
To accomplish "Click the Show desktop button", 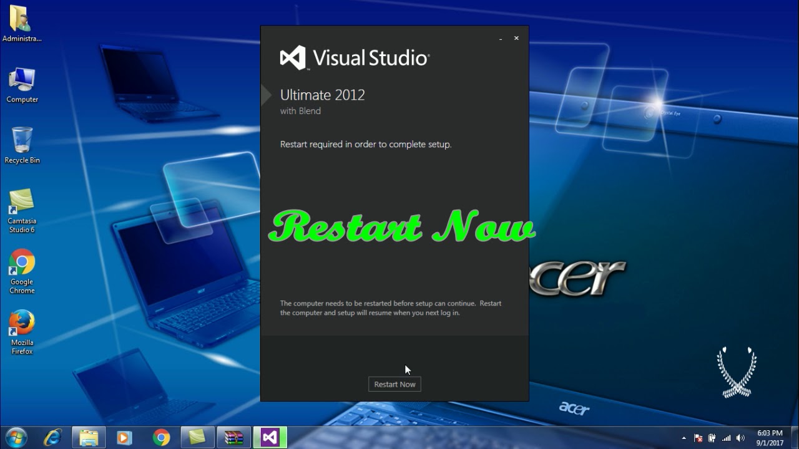I will (794, 438).
